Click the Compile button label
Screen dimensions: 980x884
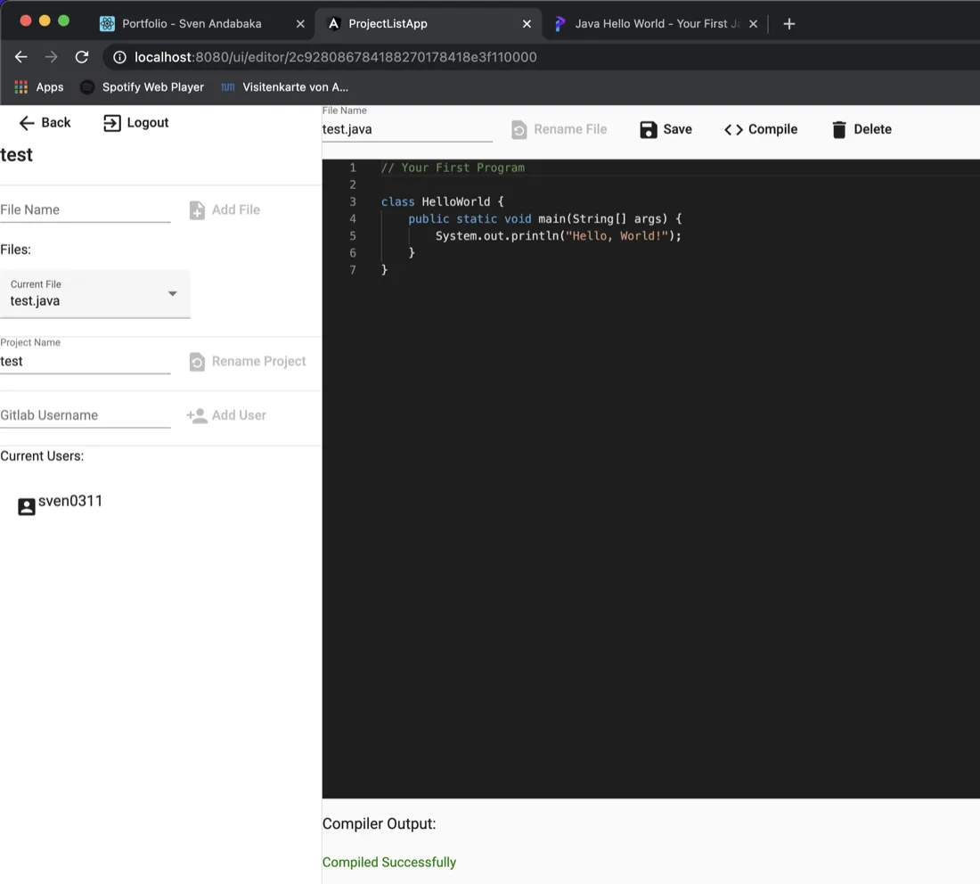click(x=772, y=129)
